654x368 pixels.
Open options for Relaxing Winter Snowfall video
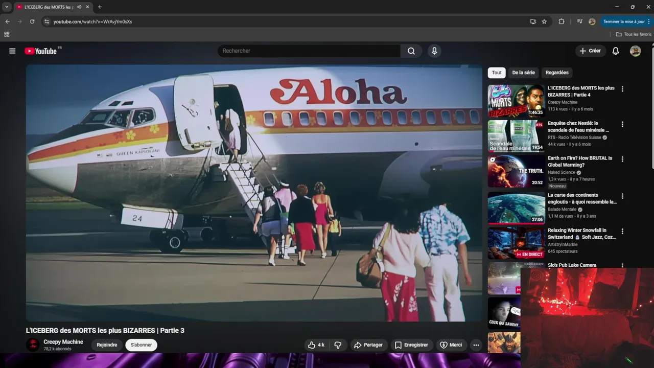pos(622,231)
